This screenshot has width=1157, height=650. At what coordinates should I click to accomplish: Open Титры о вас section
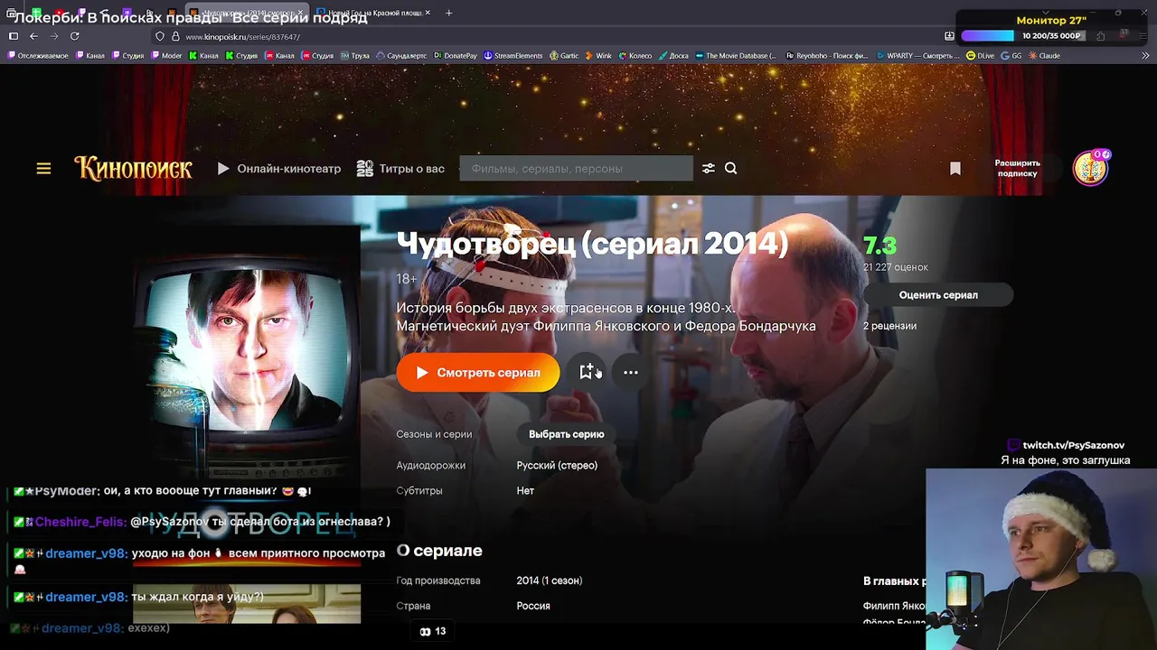(400, 168)
